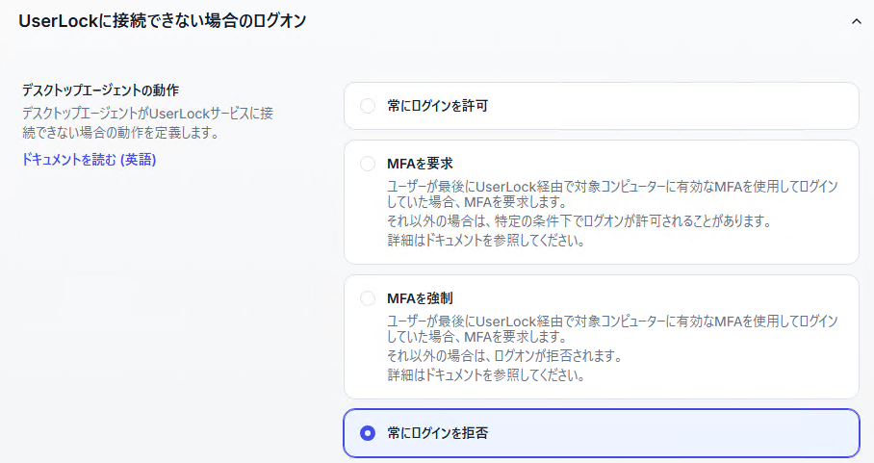Click the MFAを要求 option title
The height and width of the screenshot is (463, 874).
pos(420,164)
